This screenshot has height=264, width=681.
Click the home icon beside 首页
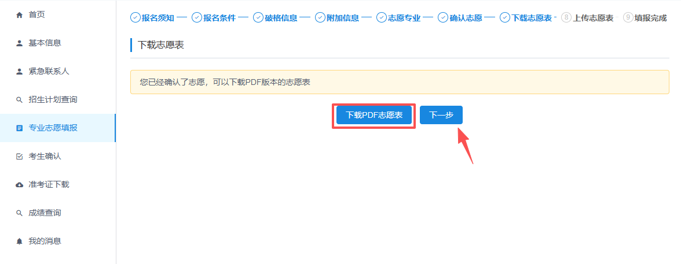pyautogui.click(x=20, y=14)
